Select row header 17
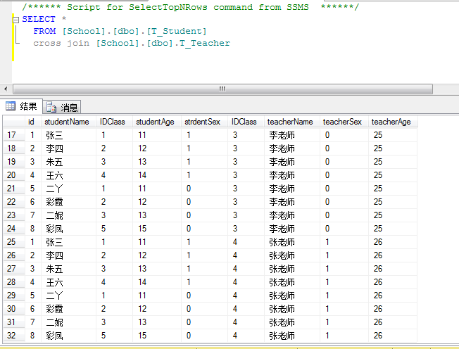The height and width of the screenshot is (349, 459). tap(14, 135)
